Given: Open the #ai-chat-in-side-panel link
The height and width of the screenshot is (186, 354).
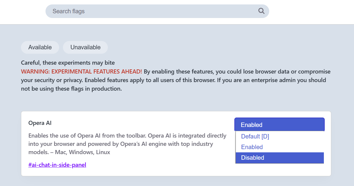Looking at the screenshot, I should point(57,165).
